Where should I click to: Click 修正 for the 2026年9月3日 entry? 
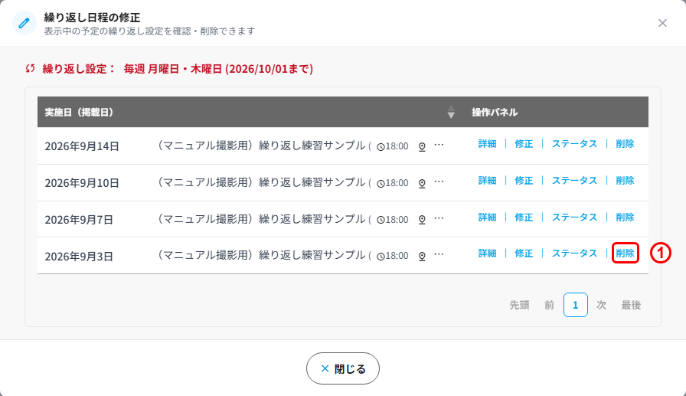[x=524, y=254]
